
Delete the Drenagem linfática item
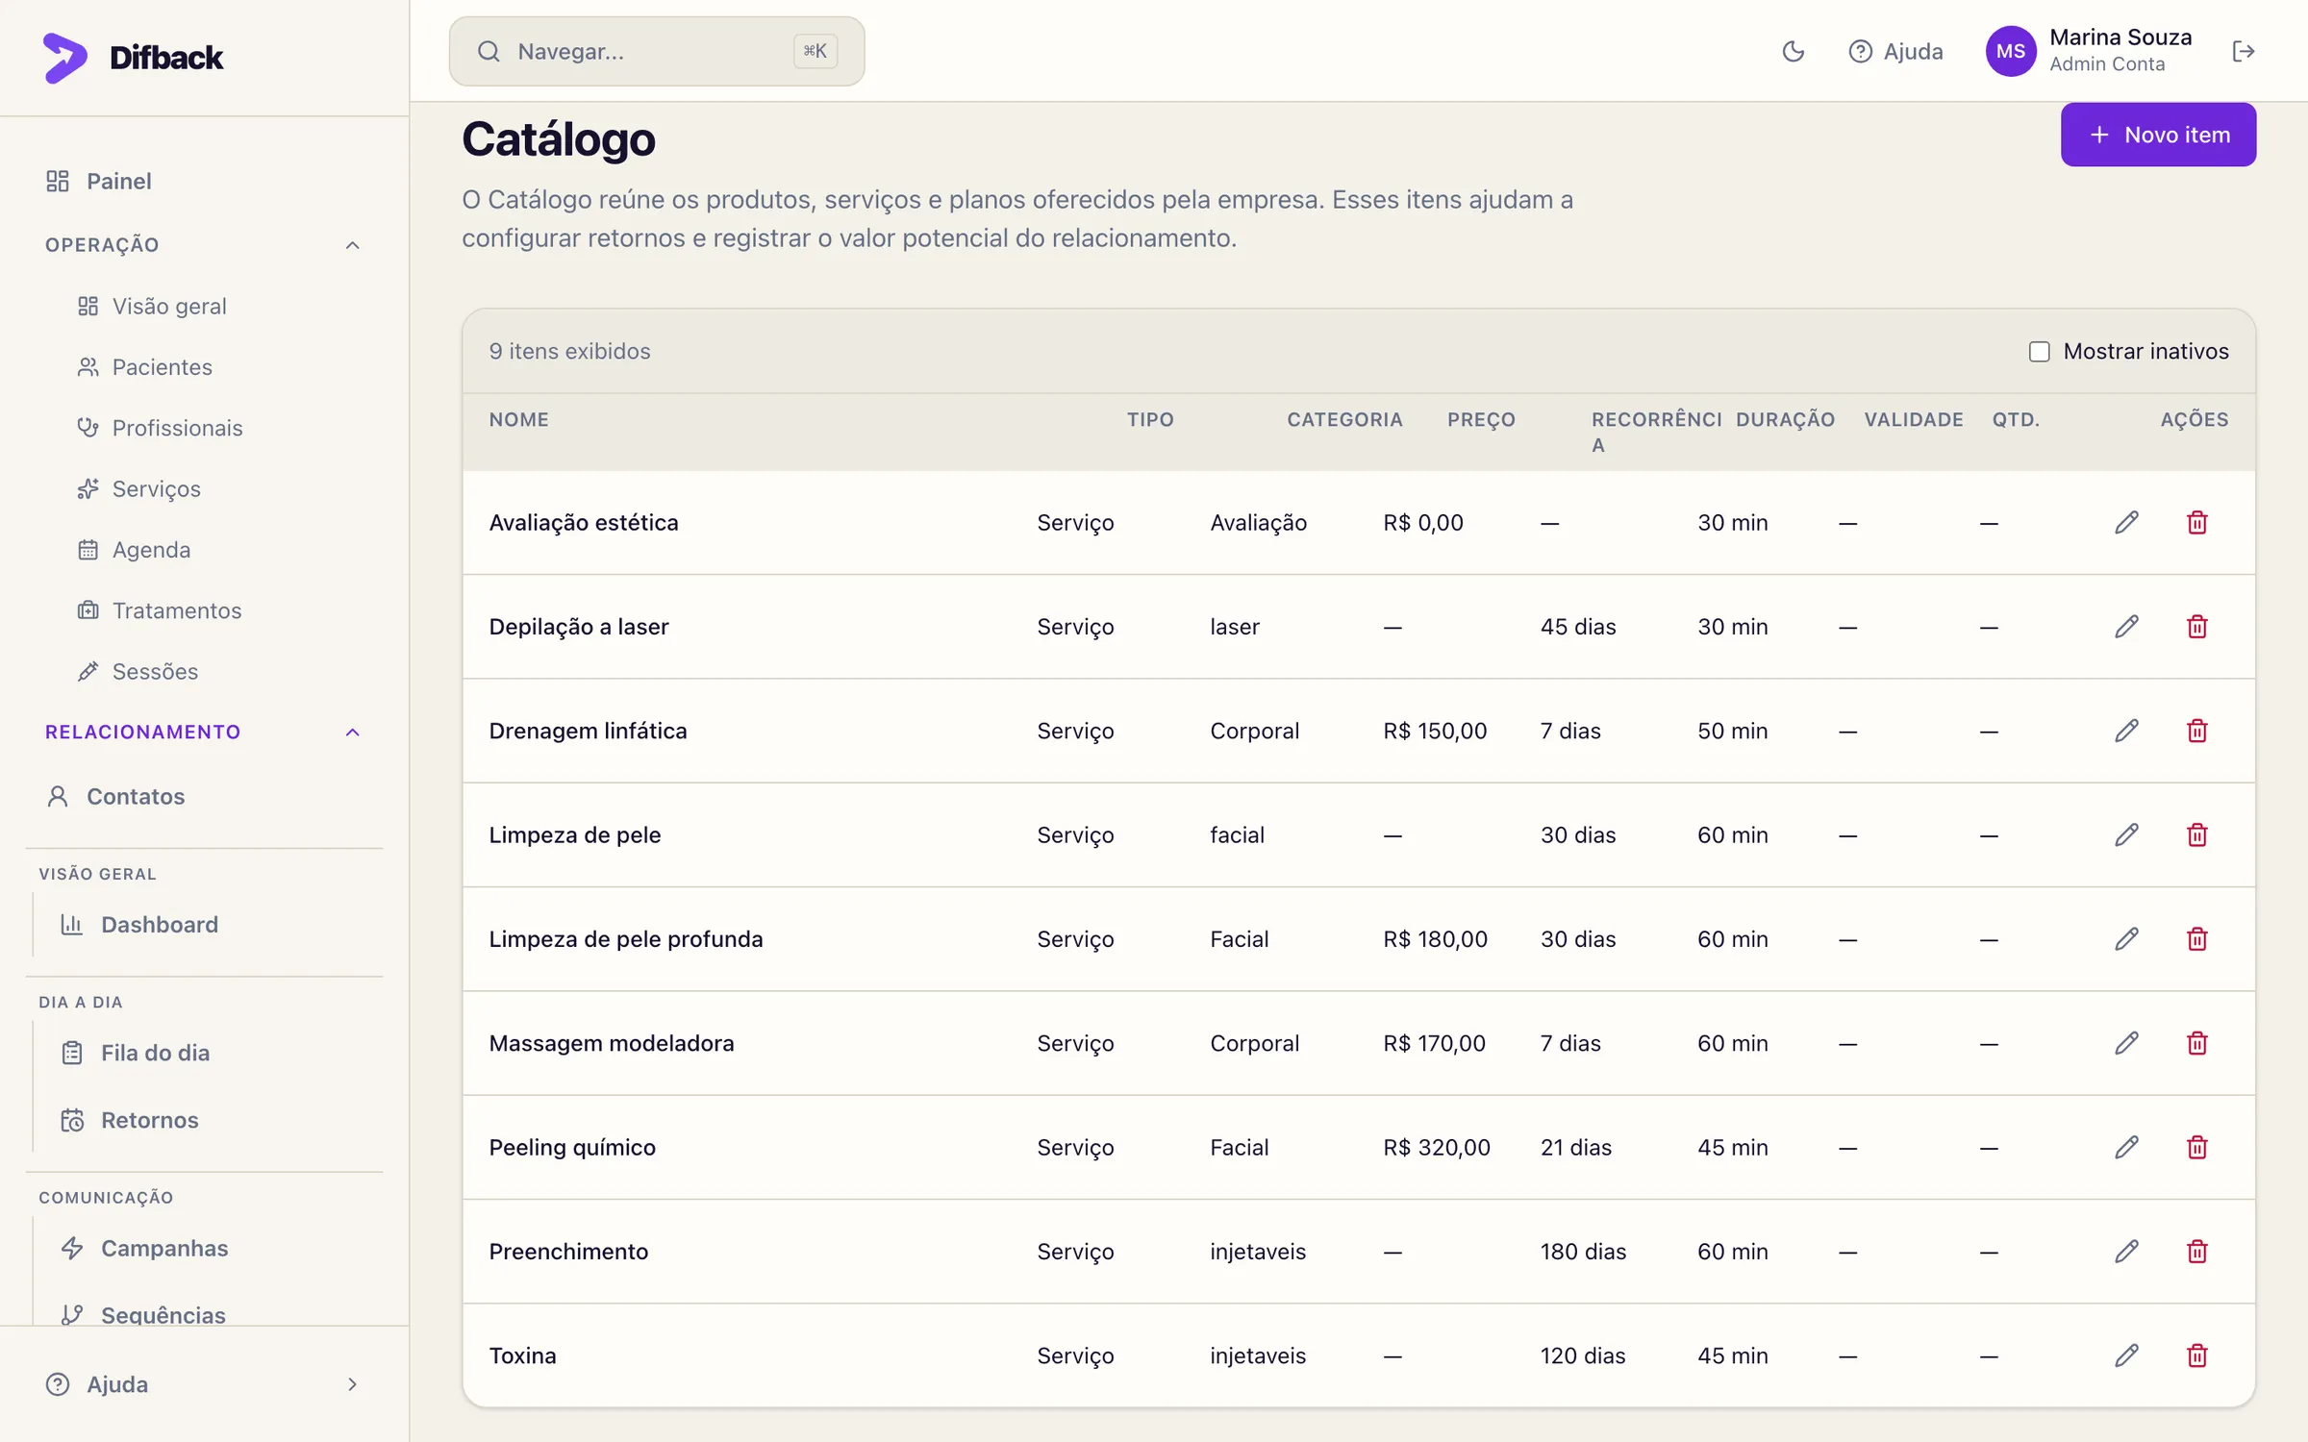2196,731
